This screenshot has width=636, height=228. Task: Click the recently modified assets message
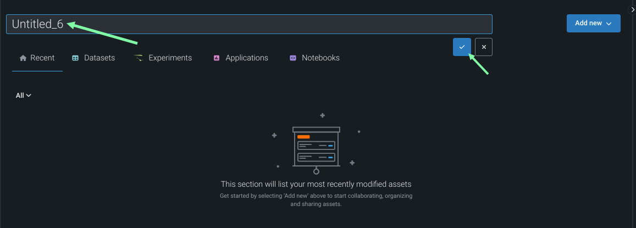point(316,184)
